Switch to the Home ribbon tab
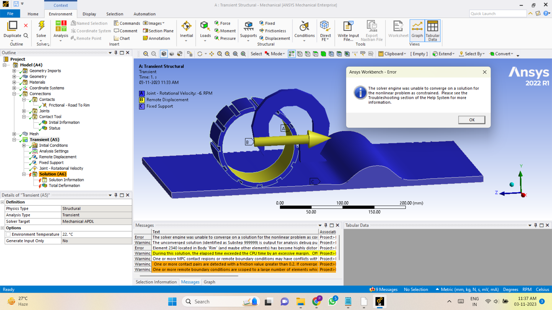This screenshot has width=552, height=310. tap(33, 14)
